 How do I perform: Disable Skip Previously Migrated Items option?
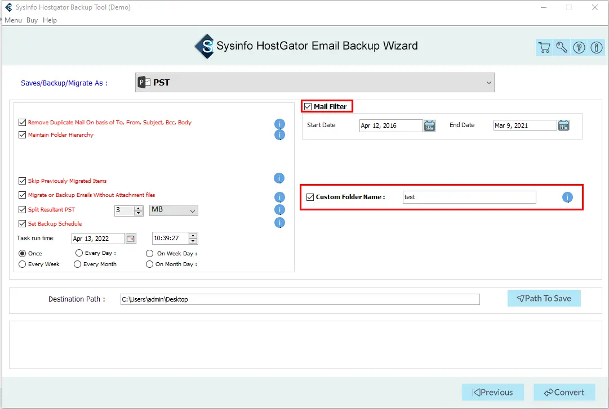click(x=23, y=181)
